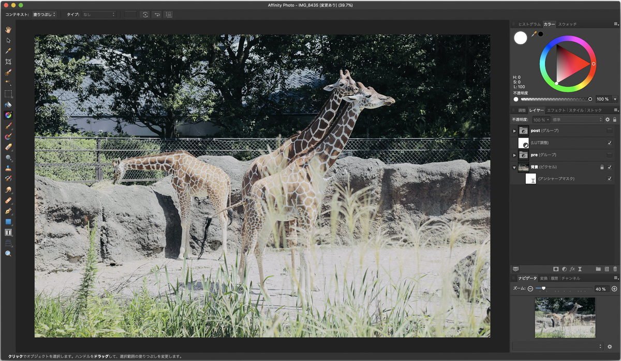Switch to the スタイル tab

tap(576, 110)
